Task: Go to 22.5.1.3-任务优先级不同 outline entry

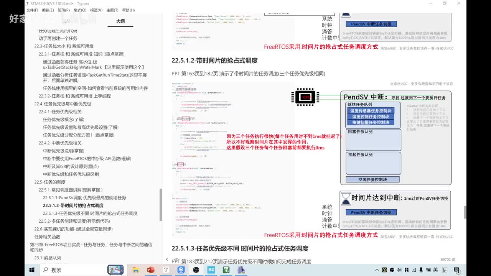Action: (x=90, y=214)
